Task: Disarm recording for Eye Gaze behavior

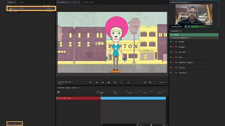Action: pos(174,52)
